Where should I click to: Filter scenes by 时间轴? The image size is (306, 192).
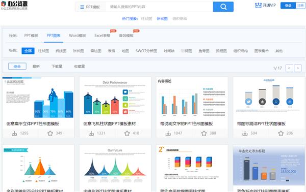coord(169,51)
